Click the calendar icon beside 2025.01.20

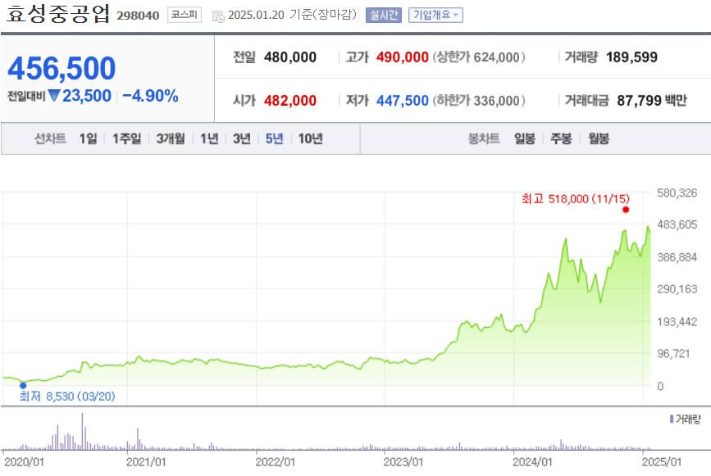(218, 16)
